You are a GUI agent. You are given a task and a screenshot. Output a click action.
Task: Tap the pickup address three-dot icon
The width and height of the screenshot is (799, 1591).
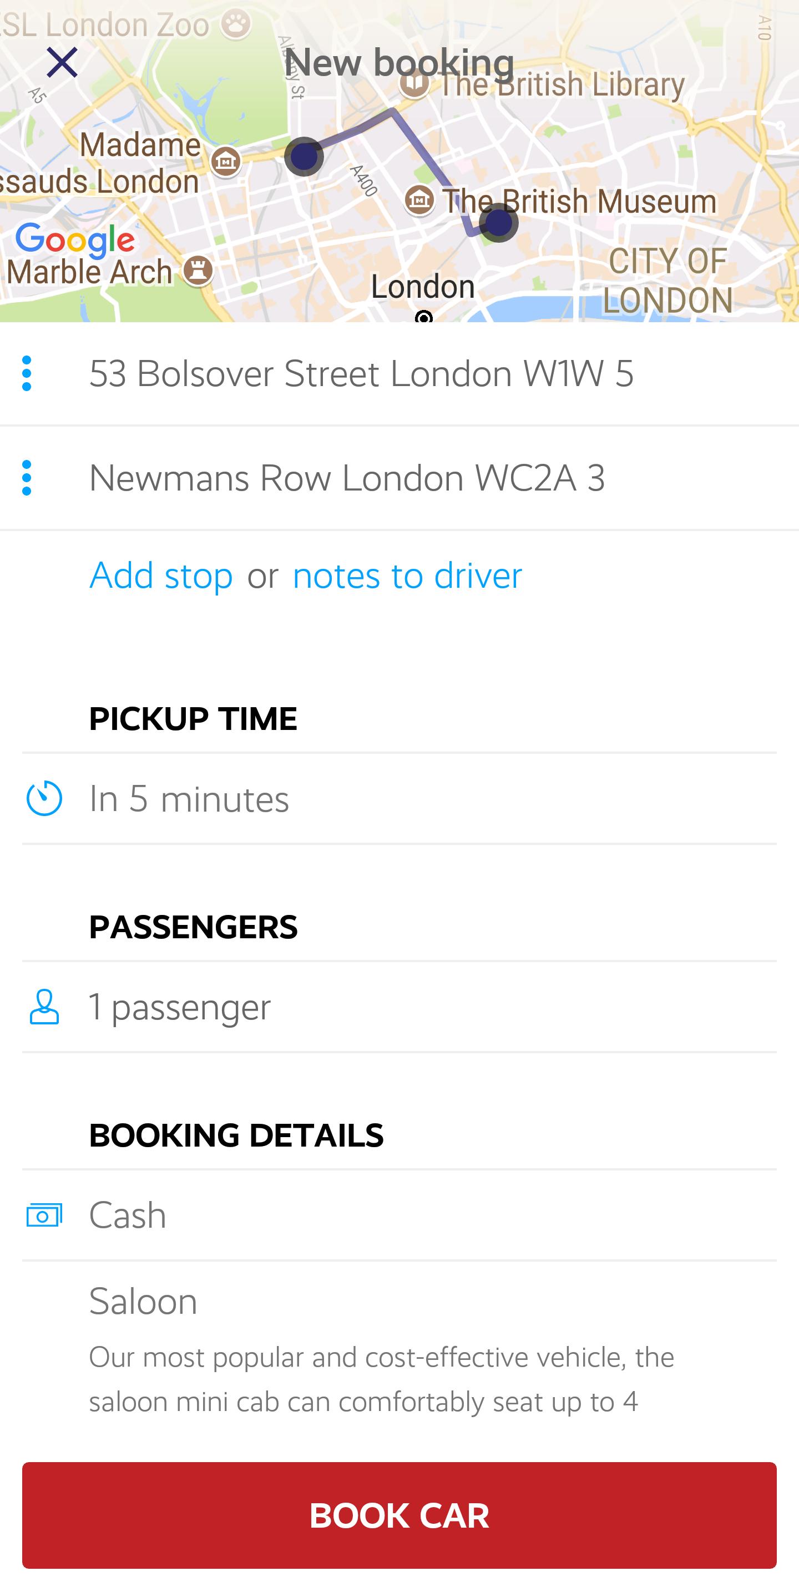[x=27, y=373]
